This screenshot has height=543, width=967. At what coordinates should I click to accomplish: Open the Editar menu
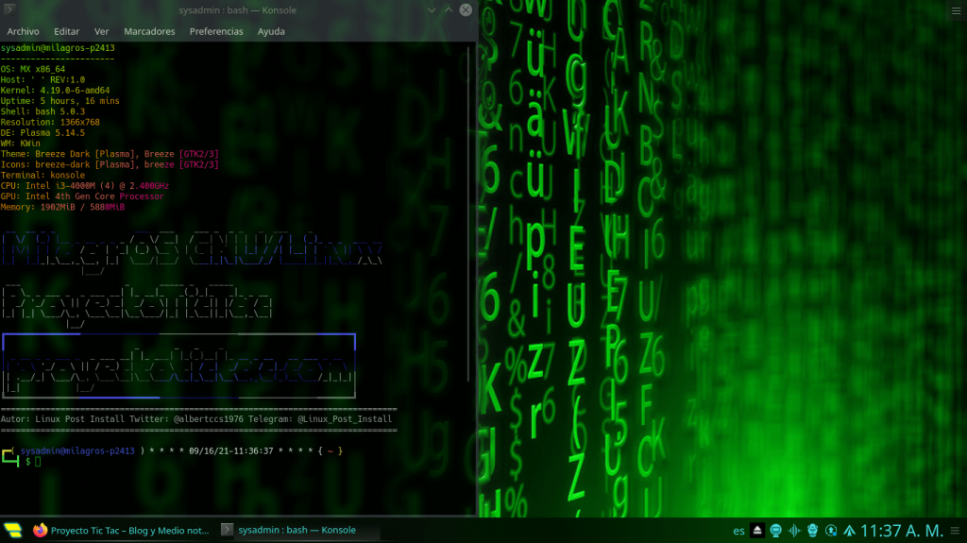click(67, 31)
